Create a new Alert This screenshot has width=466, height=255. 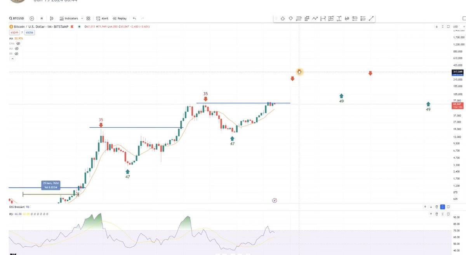pos(103,18)
